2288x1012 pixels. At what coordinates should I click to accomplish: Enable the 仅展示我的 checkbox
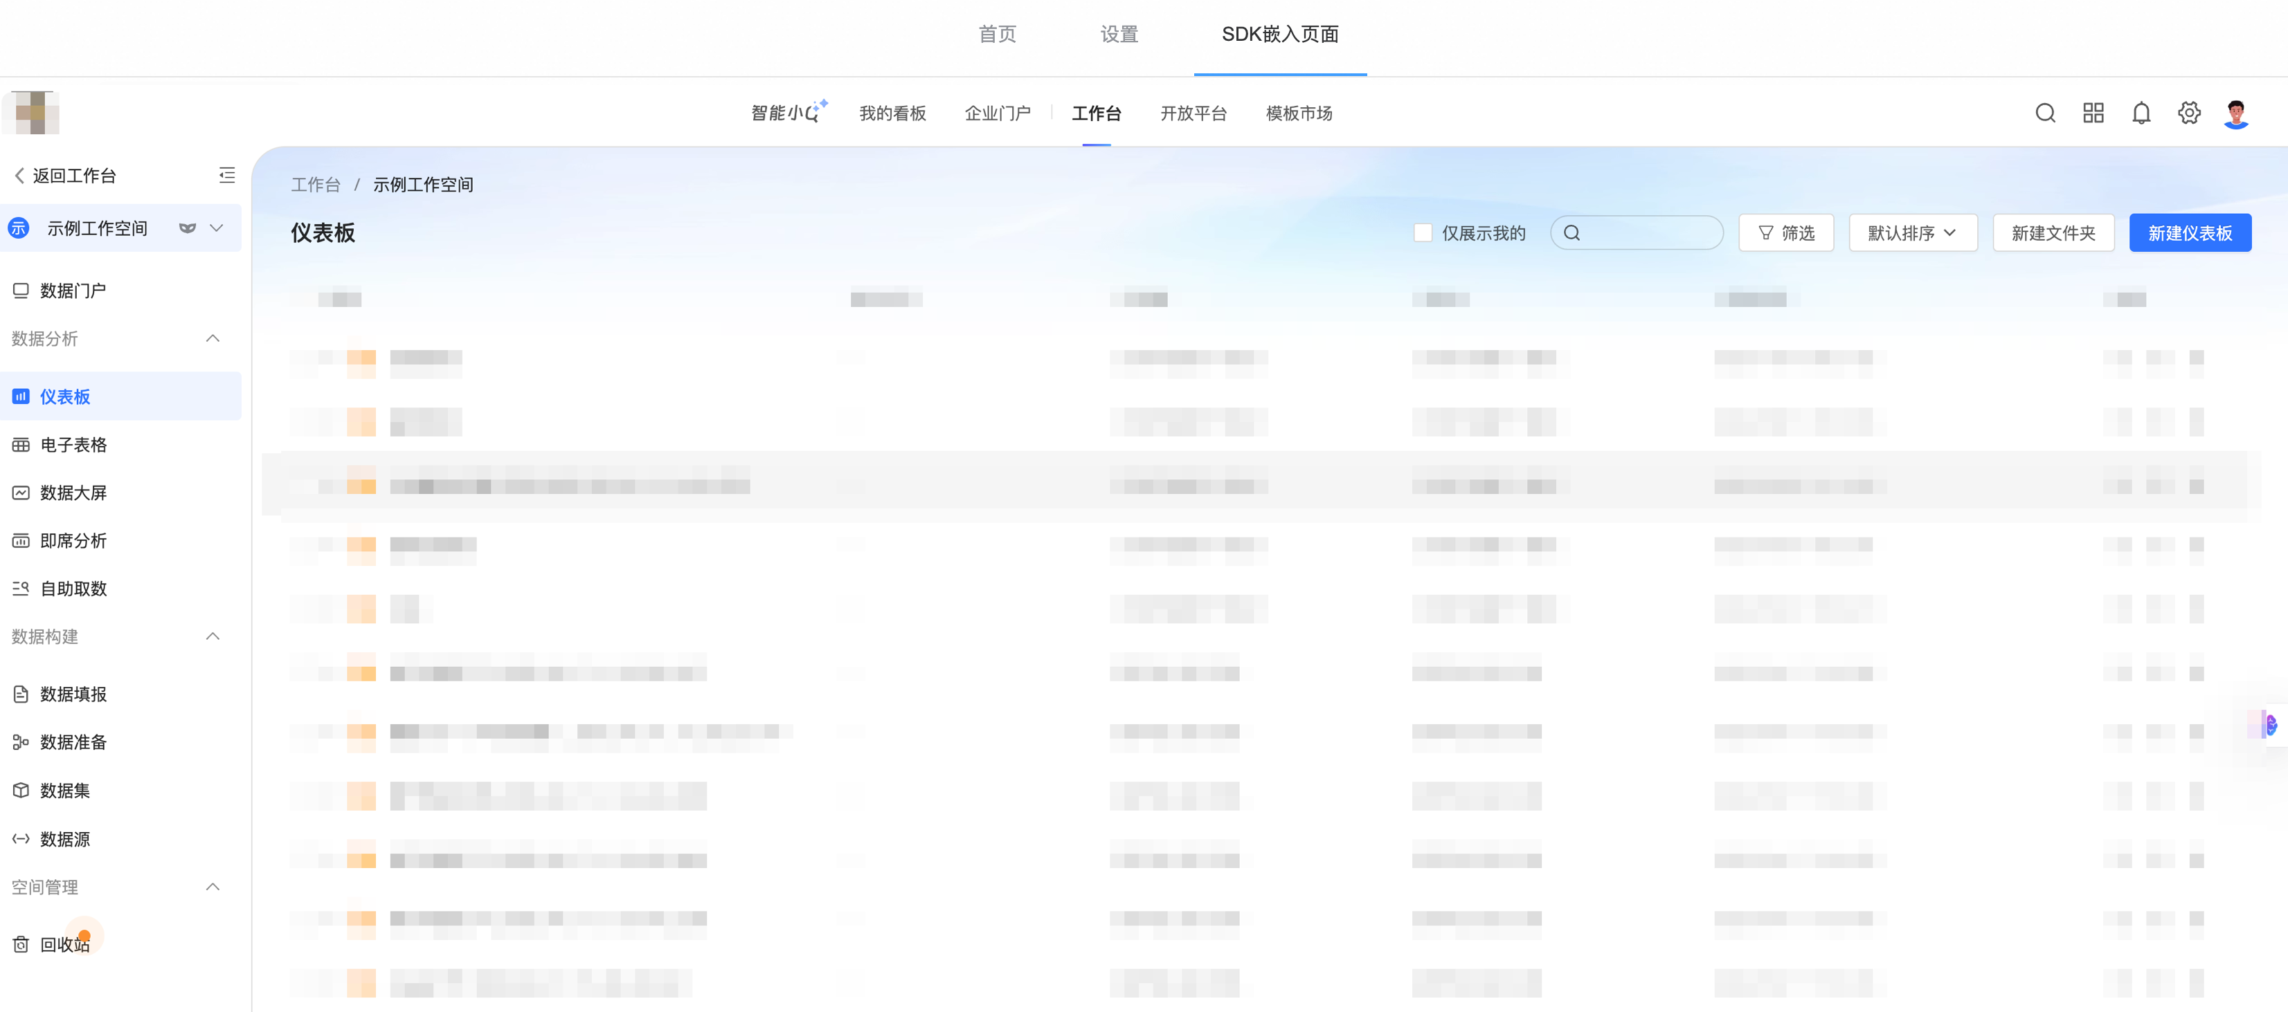pos(1422,232)
